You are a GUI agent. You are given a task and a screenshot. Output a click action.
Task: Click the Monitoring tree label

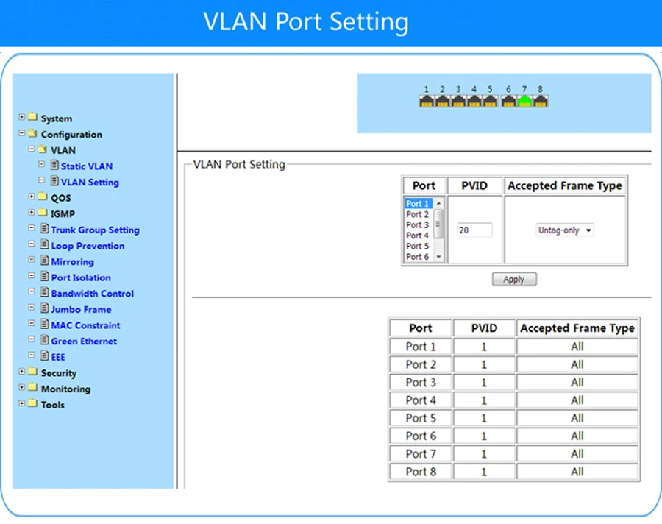(x=66, y=389)
